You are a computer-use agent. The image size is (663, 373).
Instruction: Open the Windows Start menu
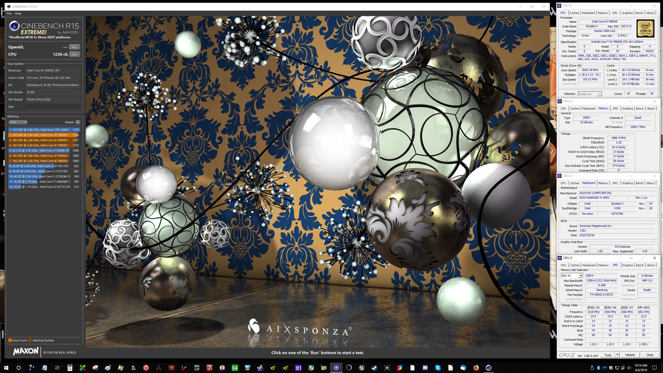coord(6,368)
